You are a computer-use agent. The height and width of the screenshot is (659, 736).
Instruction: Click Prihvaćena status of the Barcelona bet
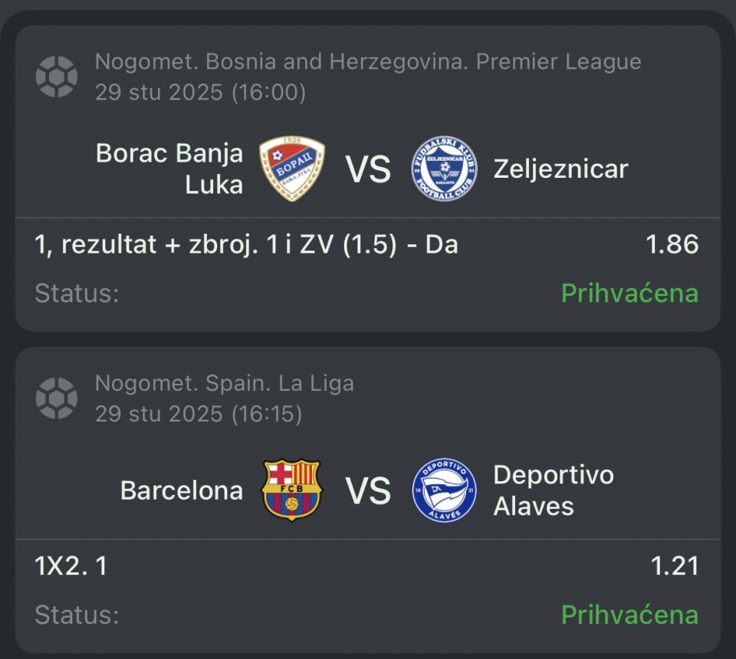pos(629,615)
